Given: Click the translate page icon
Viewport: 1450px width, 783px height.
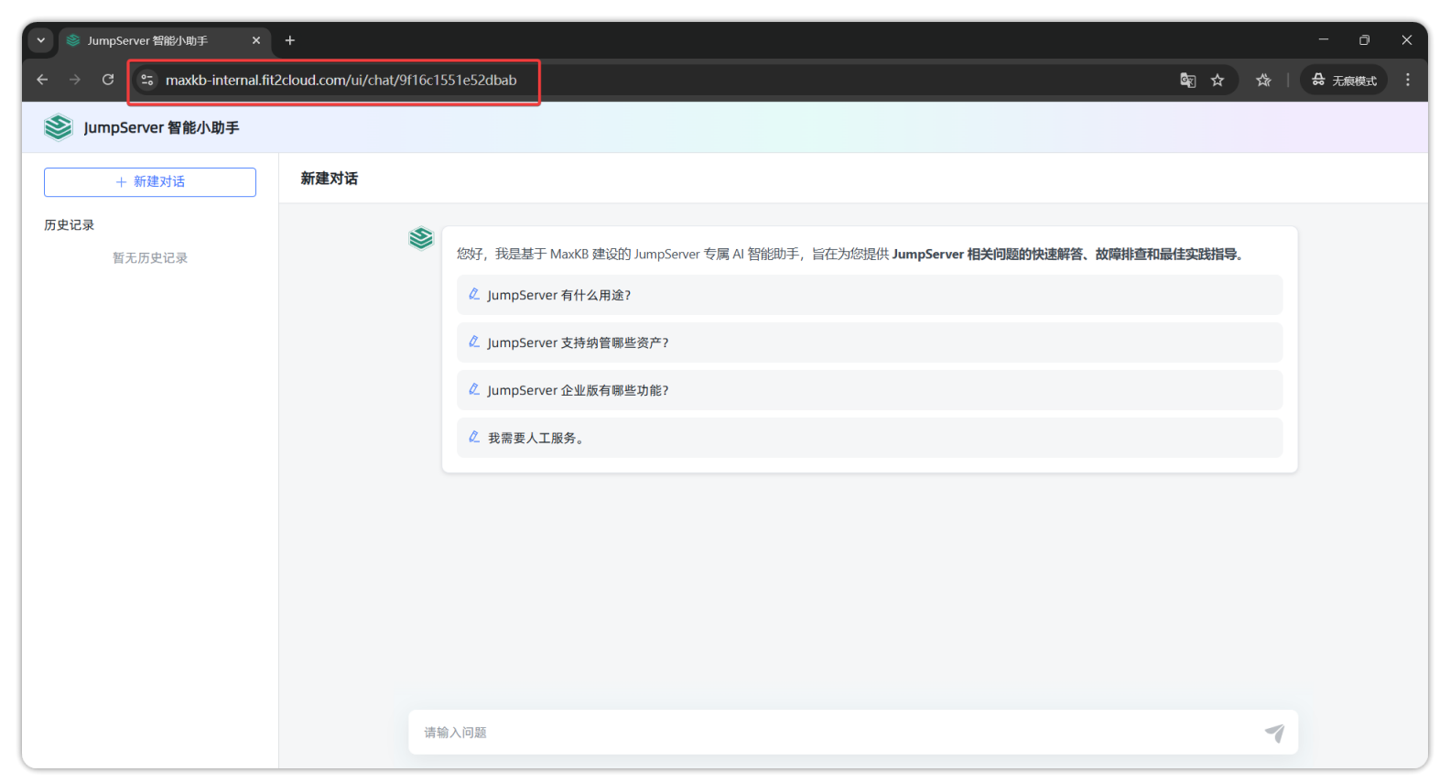Looking at the screenshot, I should (1188, 80).
